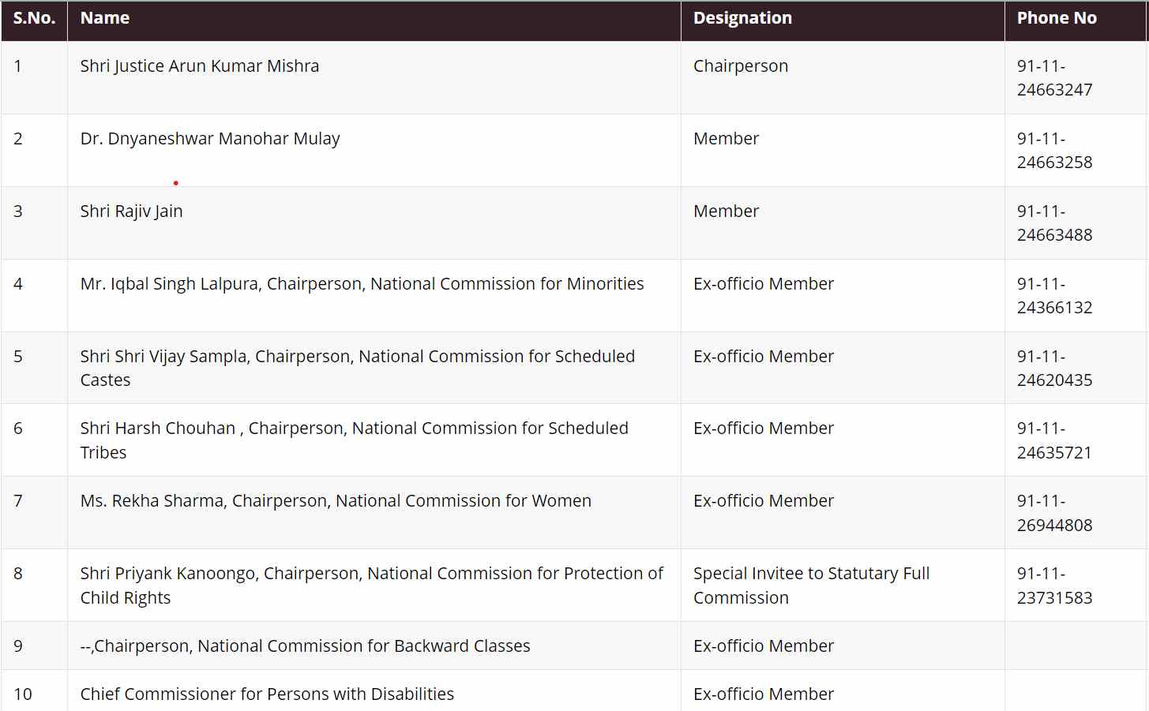Select the Mr. Iqbal Singh Lalpura entry

[362, 284]
